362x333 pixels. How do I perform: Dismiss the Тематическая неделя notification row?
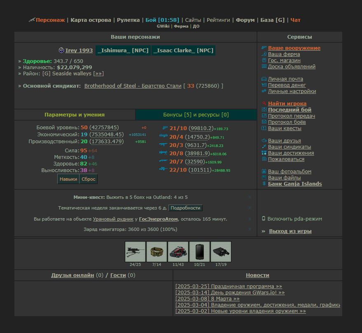pyautogui.click(x=250, y=208)
